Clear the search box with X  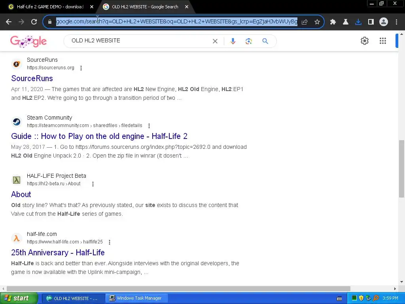point(215,41)
